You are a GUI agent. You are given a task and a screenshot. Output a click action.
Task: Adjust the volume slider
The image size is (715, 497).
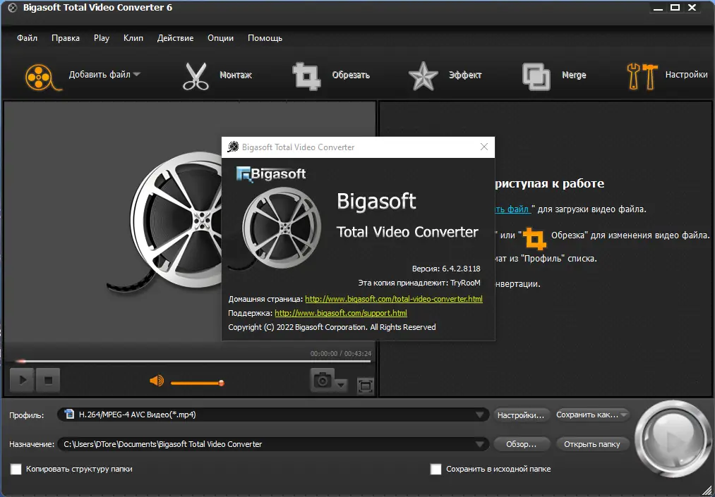point(198,382)
